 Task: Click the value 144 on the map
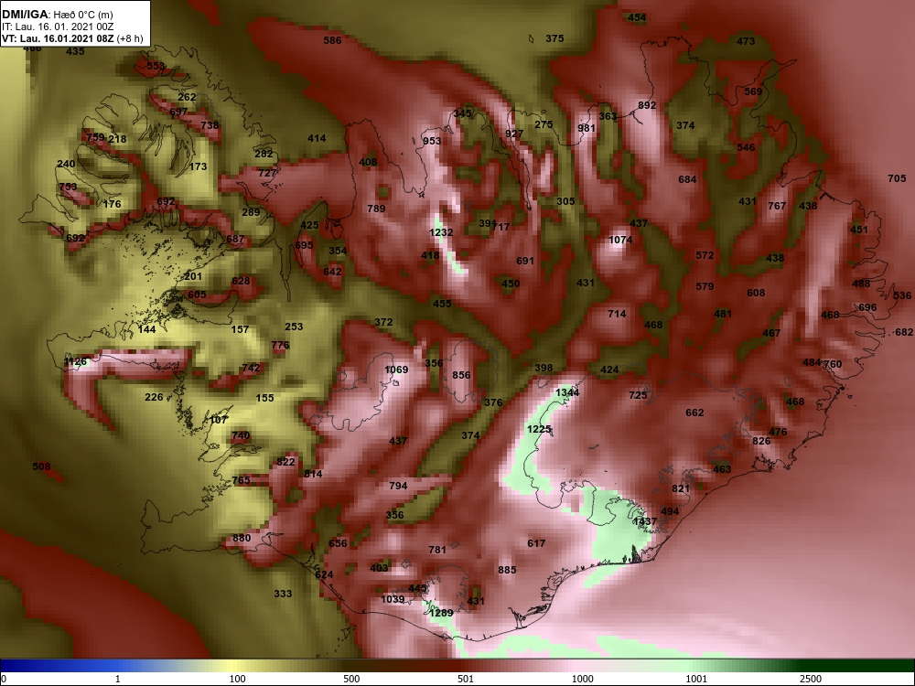(x=146, y=329)
